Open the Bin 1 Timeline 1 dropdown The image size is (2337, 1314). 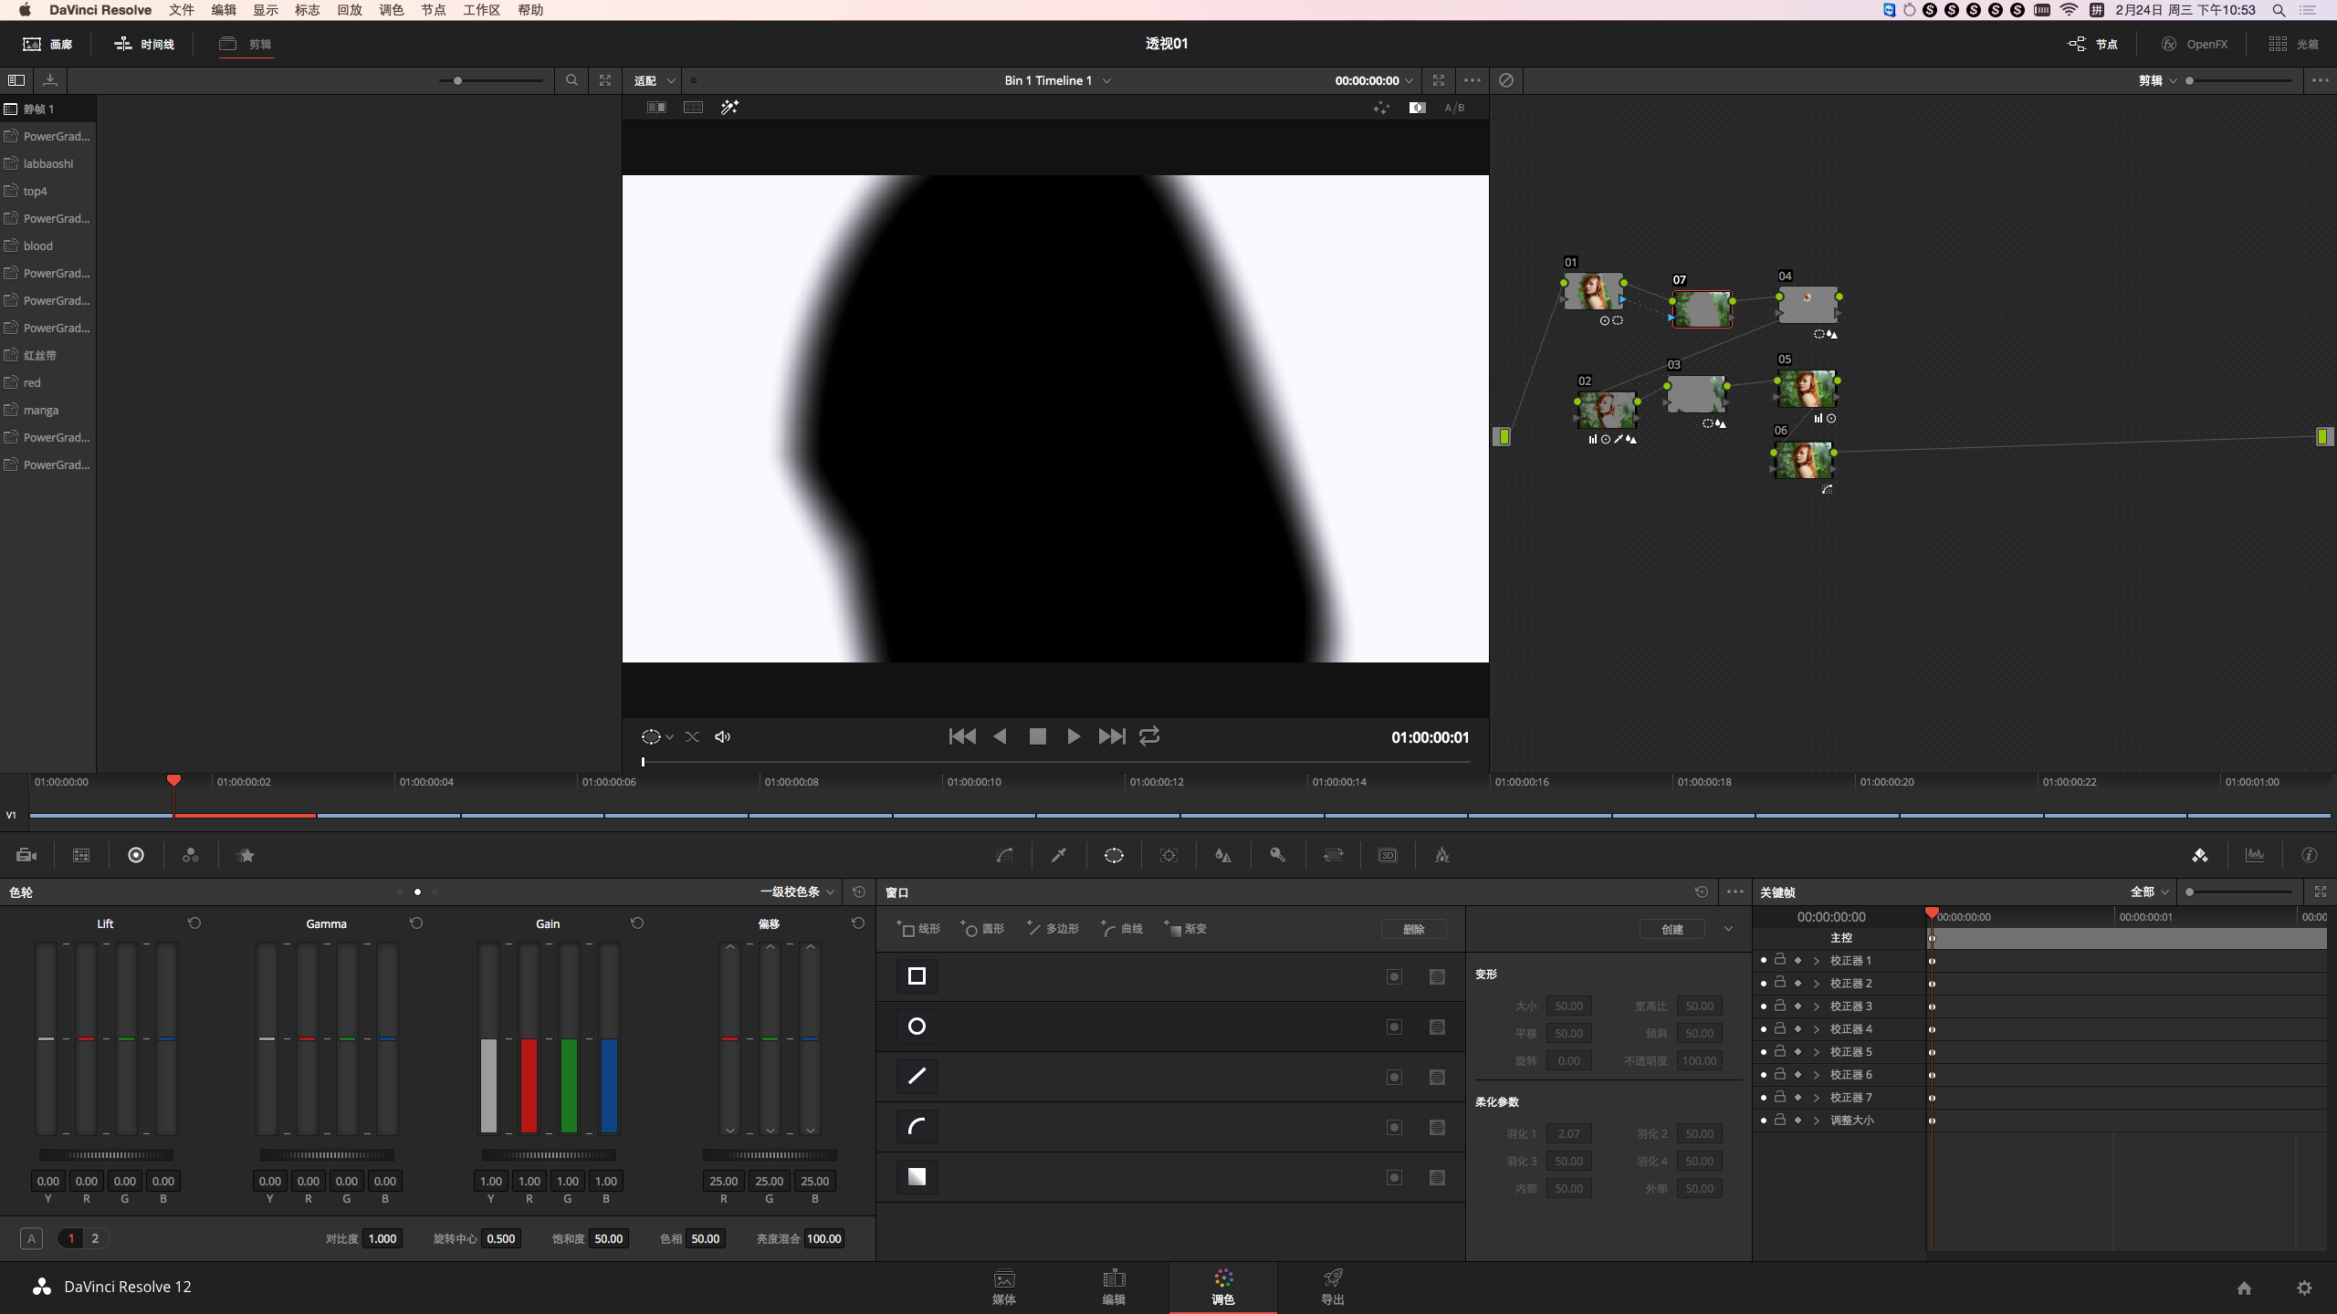click(x=1057, y=80)
